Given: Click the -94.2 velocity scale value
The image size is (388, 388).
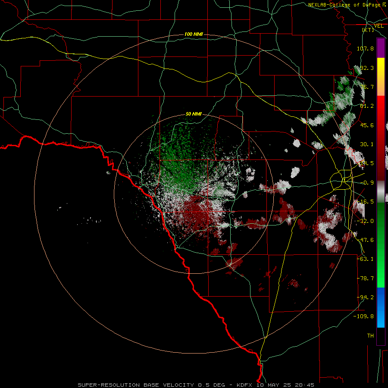Looking at the screenshot, I should 365,297.
